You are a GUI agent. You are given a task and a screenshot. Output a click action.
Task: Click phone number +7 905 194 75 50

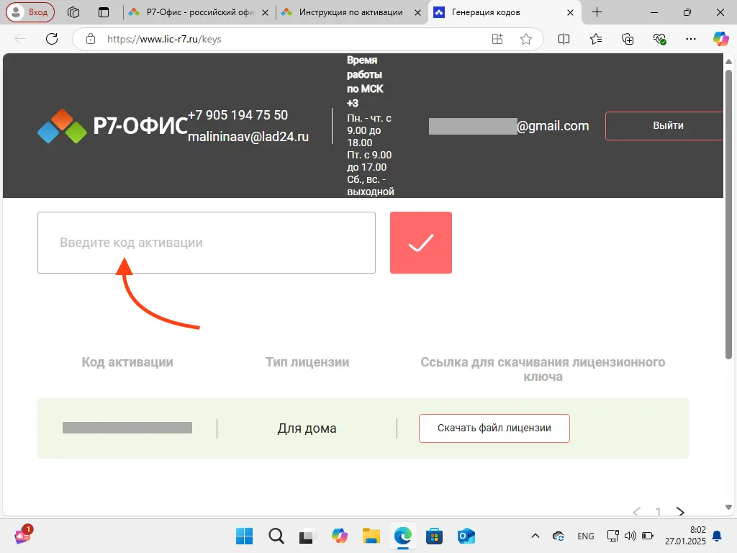pos(238,114)
